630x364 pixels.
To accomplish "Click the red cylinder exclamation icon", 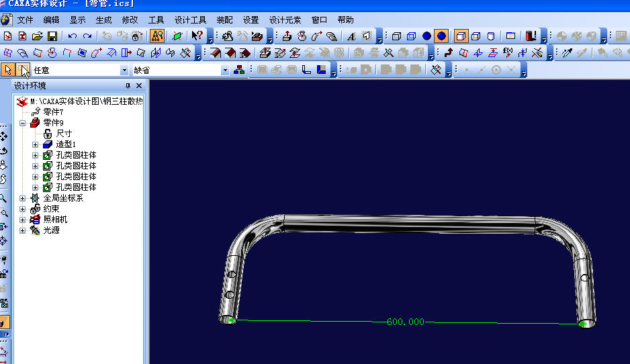I will (531, 36).
